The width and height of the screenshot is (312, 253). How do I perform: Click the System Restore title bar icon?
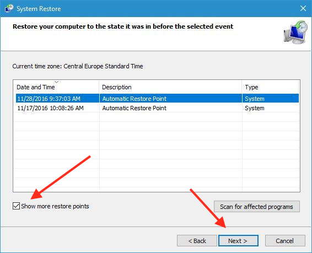[x=9, y=8]
